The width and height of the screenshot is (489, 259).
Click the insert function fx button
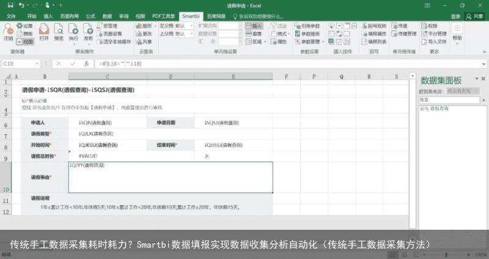tap(86, 64)
